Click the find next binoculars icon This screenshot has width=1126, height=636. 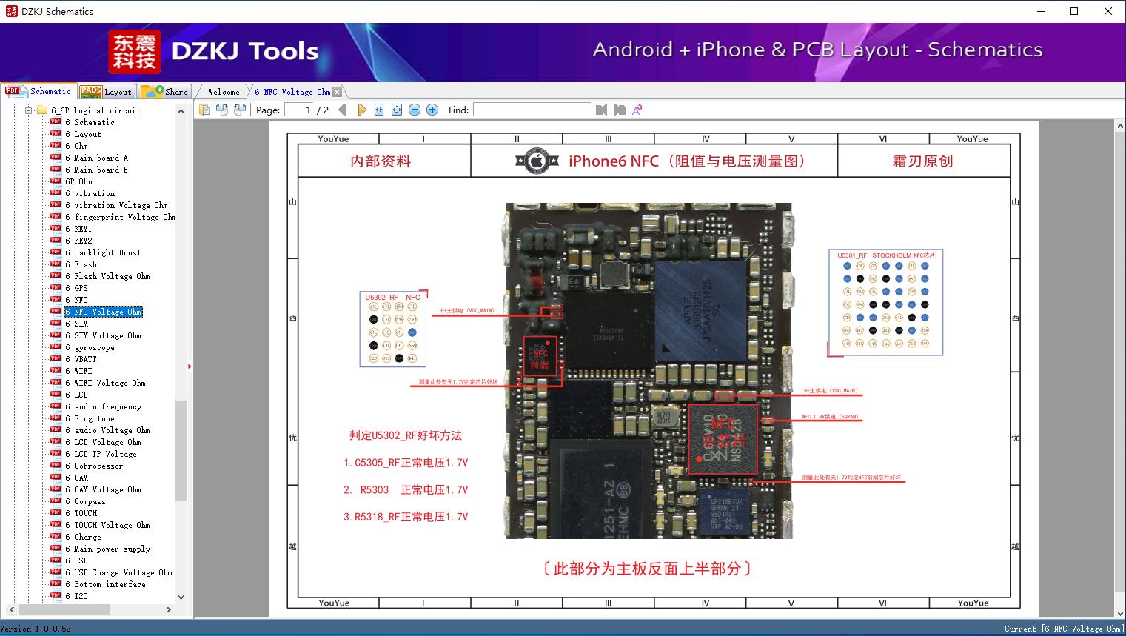(x=620, y=110)
